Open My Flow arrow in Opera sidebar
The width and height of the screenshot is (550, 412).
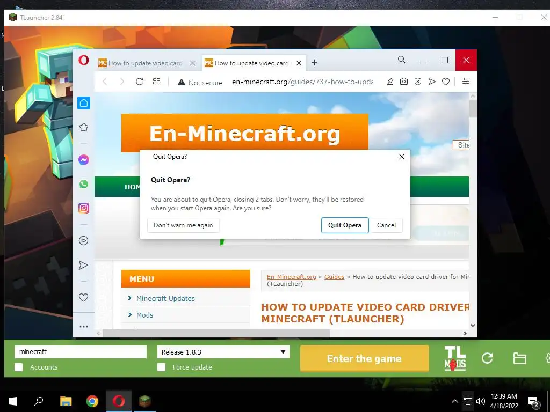83,265
